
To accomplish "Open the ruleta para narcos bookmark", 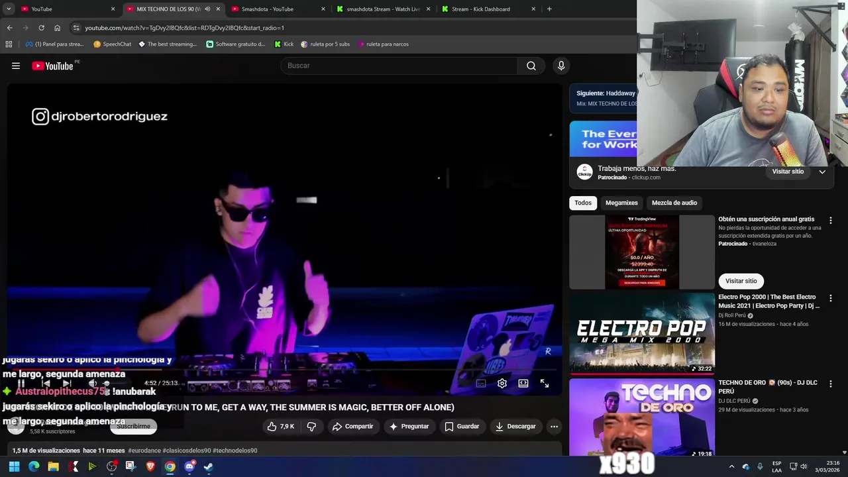I will point(383,44).
